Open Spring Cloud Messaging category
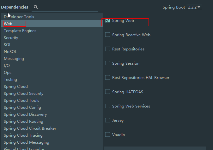Viewport: 213px width, 150px height. click(52, 142)
